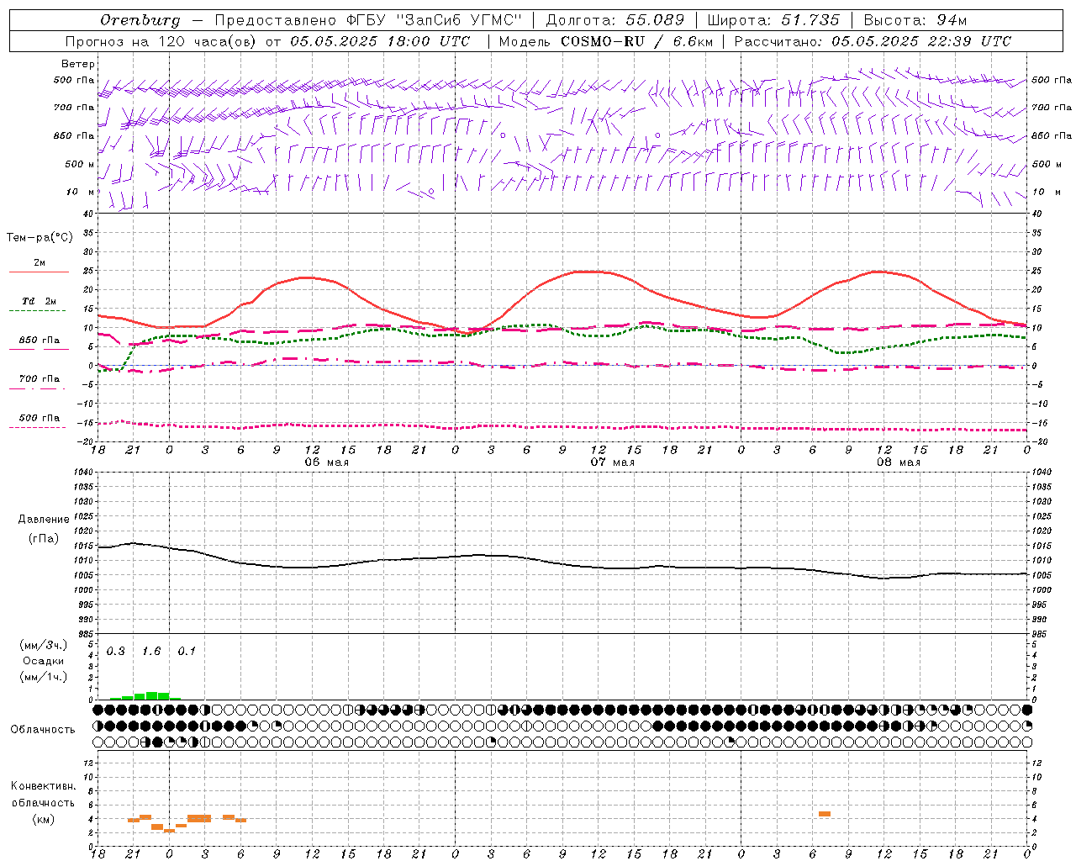
Task: Select the 985 label on right pressure axis
Action: pyautogui.click(x=1041, y=634)
